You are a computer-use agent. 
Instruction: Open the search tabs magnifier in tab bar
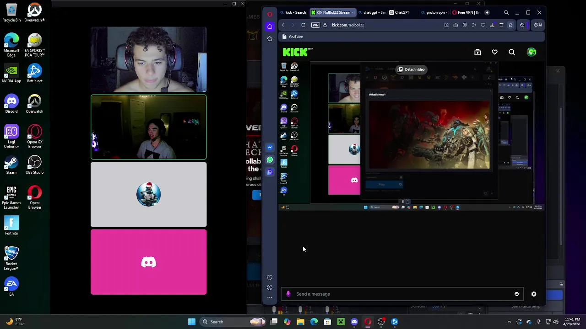(506, 12)
